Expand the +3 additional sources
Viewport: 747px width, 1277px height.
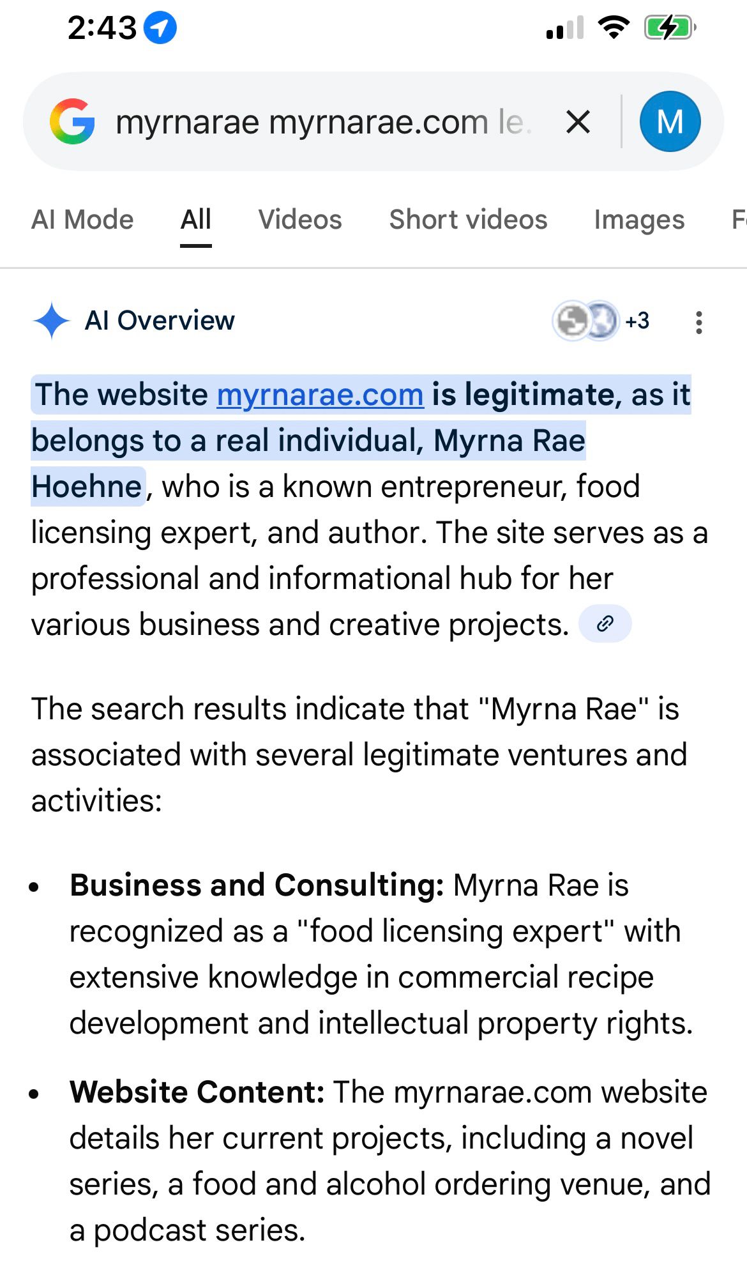tap(637, 321)
